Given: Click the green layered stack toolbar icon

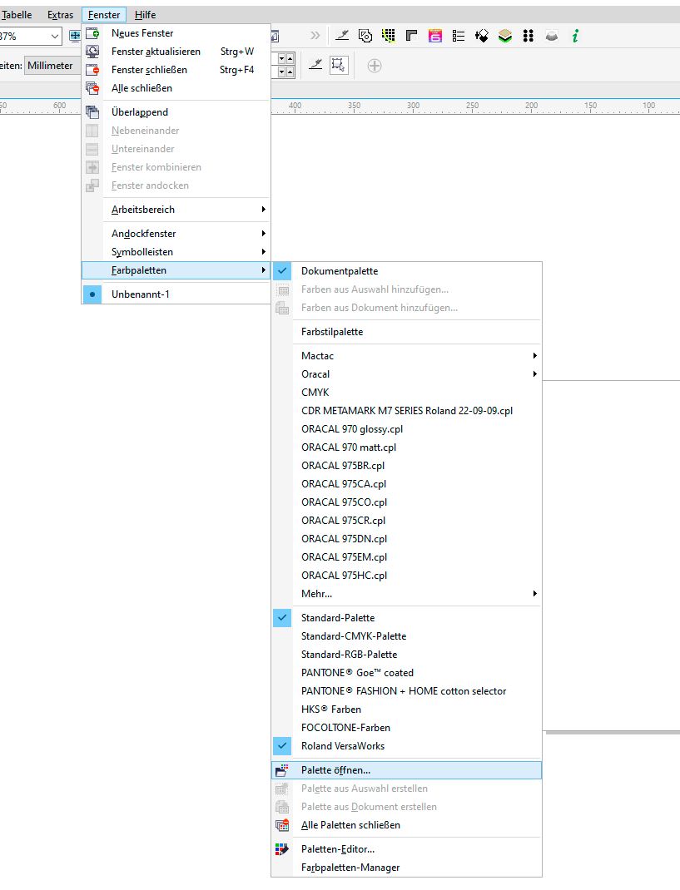Looking at the screenshot, I should (x=504, y=36).
